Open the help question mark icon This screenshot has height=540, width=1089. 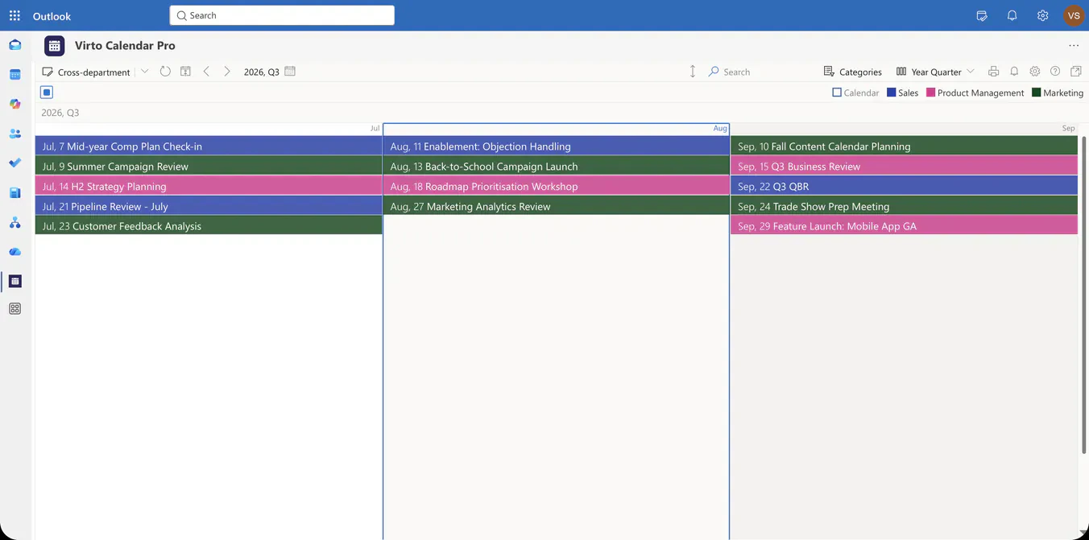1055,72
